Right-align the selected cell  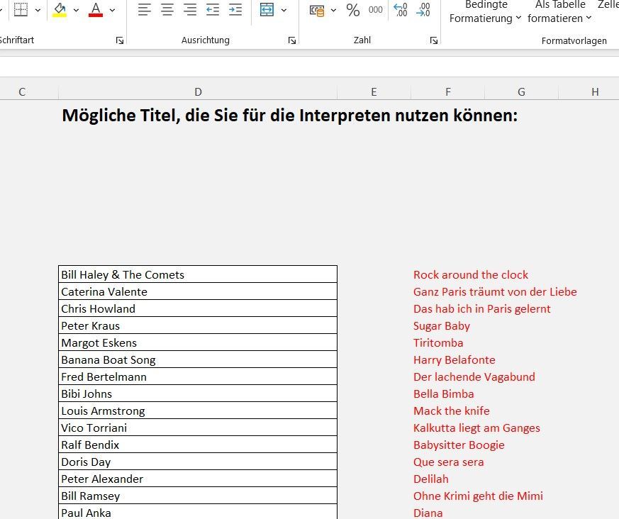(x=190, y=10)
